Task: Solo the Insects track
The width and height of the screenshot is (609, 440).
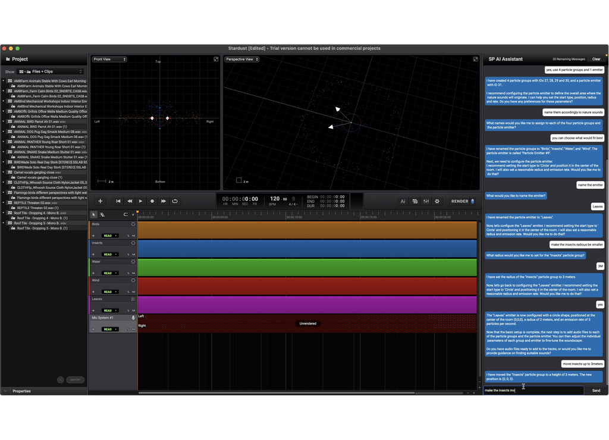Action: coord(128,254)
